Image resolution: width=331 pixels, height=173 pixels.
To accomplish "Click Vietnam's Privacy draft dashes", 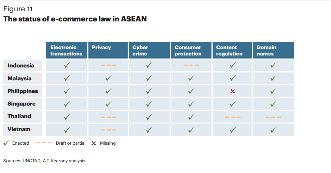I will click(x=109, y=130).
